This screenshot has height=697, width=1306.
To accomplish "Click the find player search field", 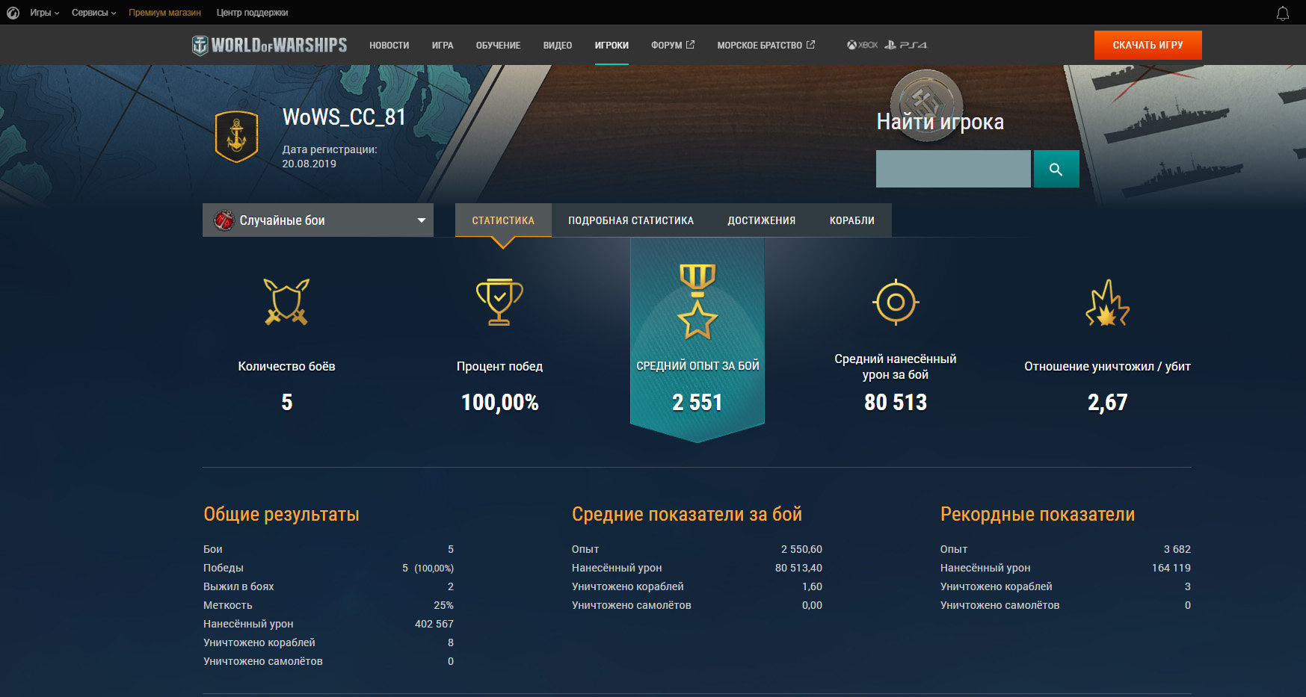I will pos(953,169).
